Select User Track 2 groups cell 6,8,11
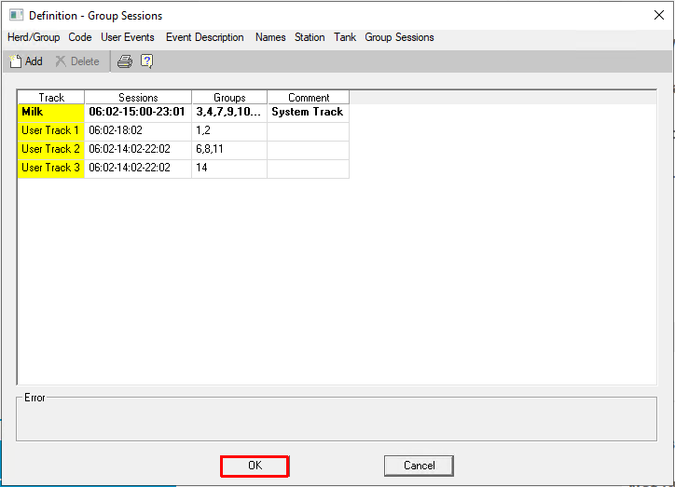This screenshot has height=487, width=675. point(228,149)
